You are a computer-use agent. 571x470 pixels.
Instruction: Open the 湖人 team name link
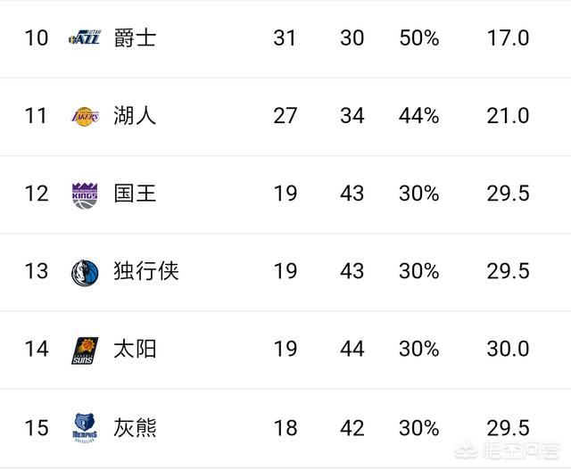135,116
